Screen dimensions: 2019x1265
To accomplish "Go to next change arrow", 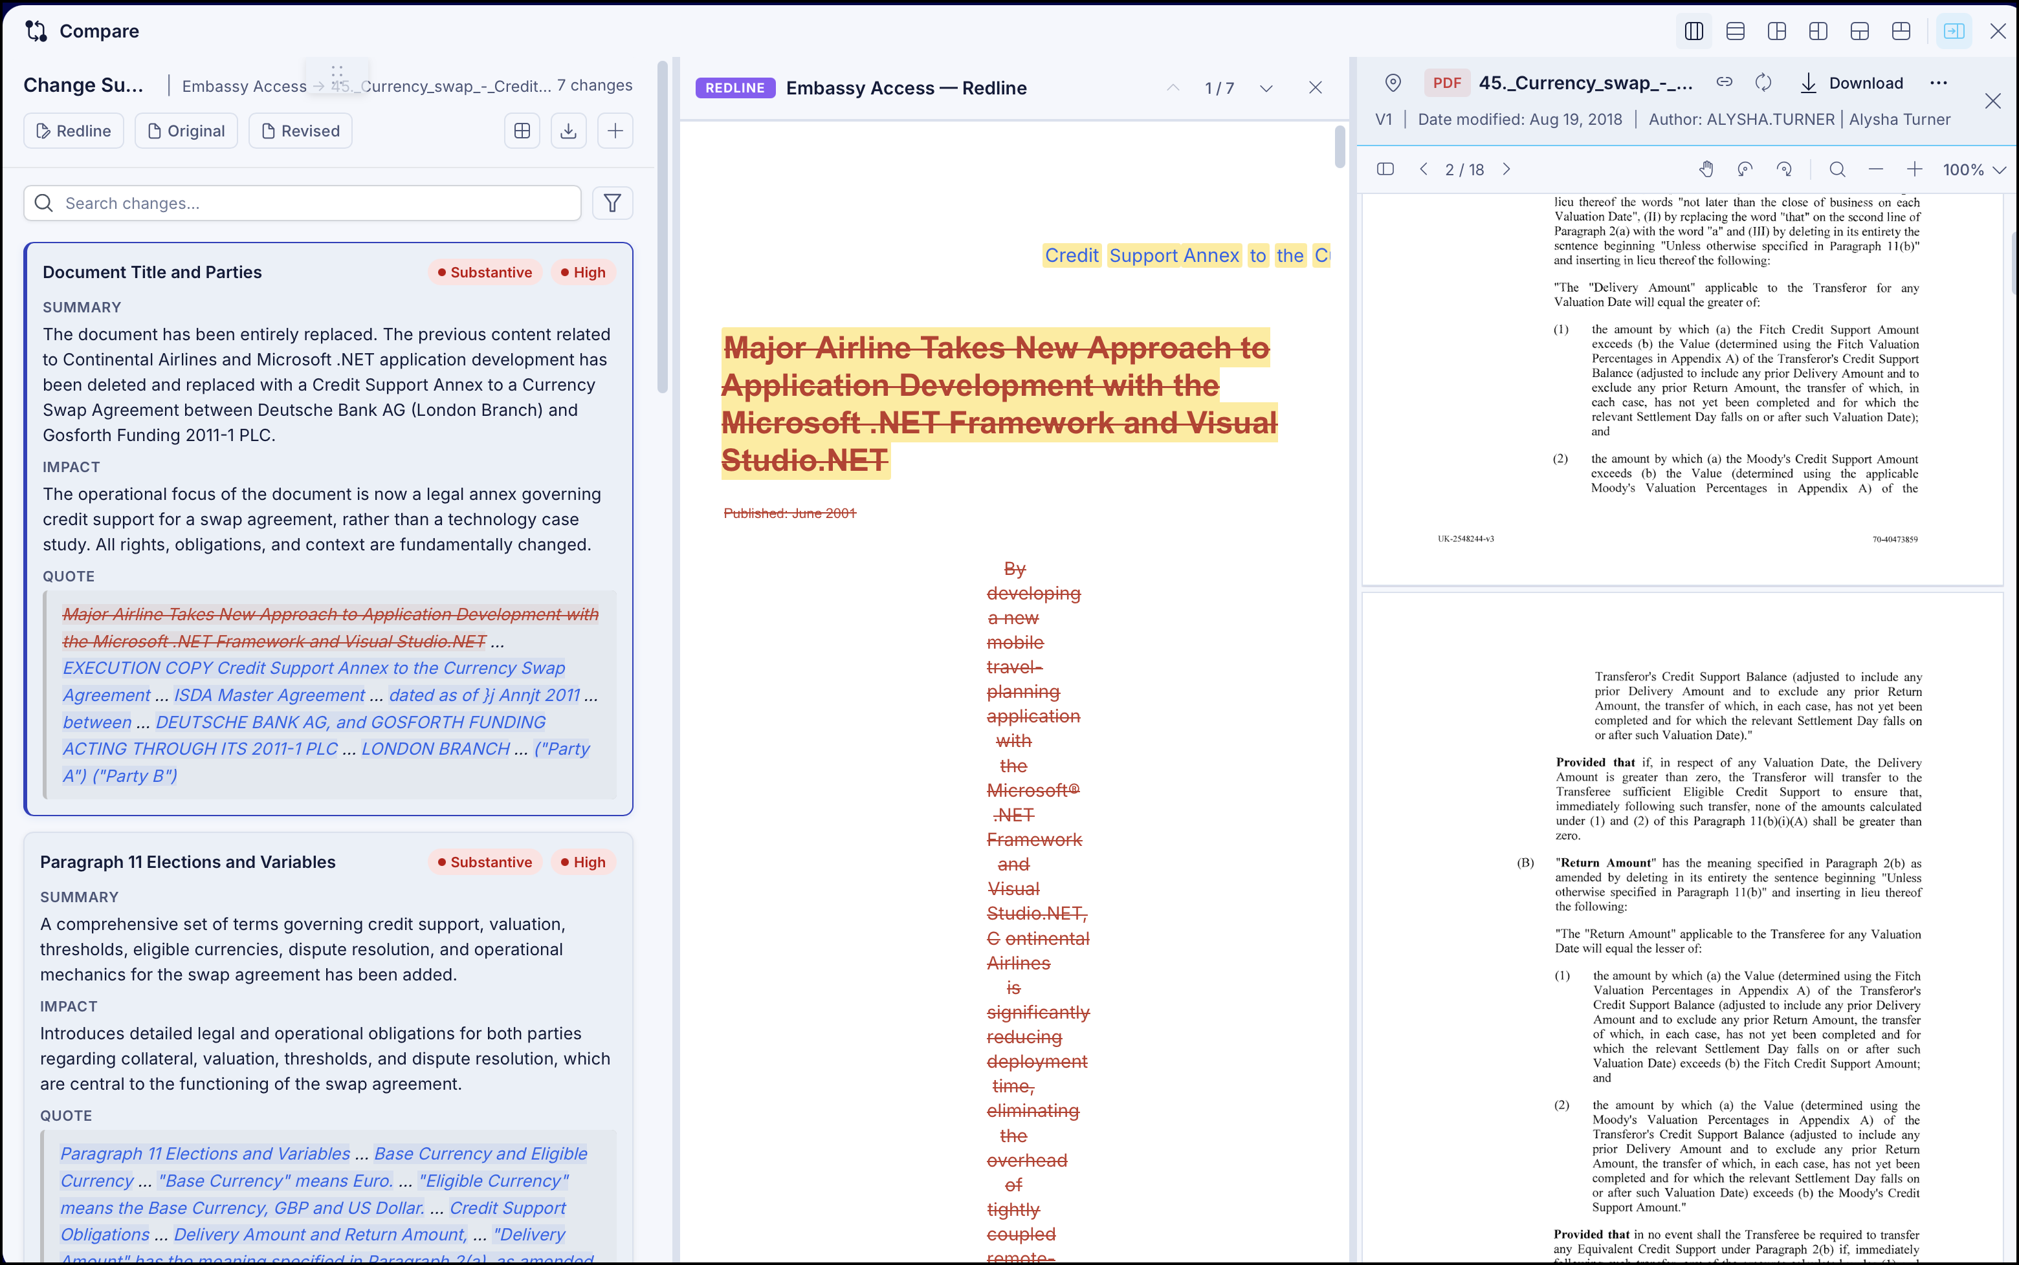I will pos(1266,88).
